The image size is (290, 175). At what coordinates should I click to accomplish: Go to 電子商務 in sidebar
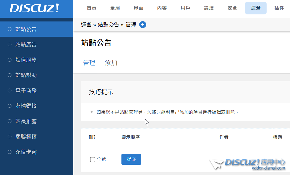(x=26, y=90)
